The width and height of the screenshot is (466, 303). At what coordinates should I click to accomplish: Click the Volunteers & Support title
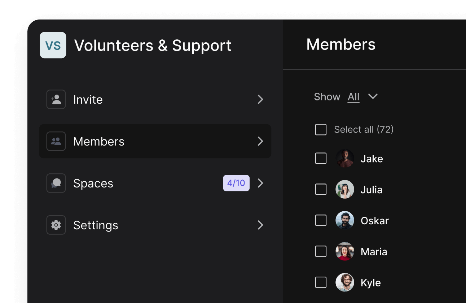pyautogui.click(x=152, y=45)
